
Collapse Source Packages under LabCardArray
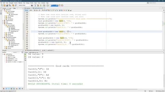tap(5, 25)
